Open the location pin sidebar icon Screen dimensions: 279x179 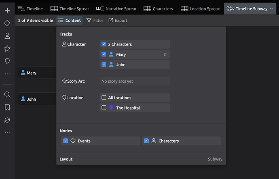click(7, 61)
